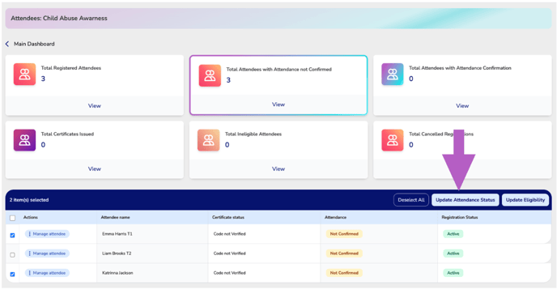Click the Update Eligibility button
Image resolution: width=557 pixels, height=294 pixels.
[x=525, y=200]
